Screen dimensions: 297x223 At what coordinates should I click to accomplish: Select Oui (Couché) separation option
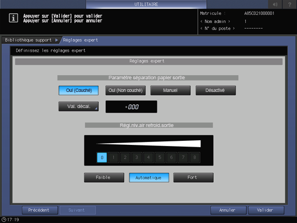pyautogui.click(x=79, y=90)
